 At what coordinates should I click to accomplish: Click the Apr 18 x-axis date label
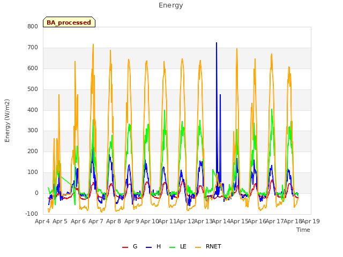point(293,221)
